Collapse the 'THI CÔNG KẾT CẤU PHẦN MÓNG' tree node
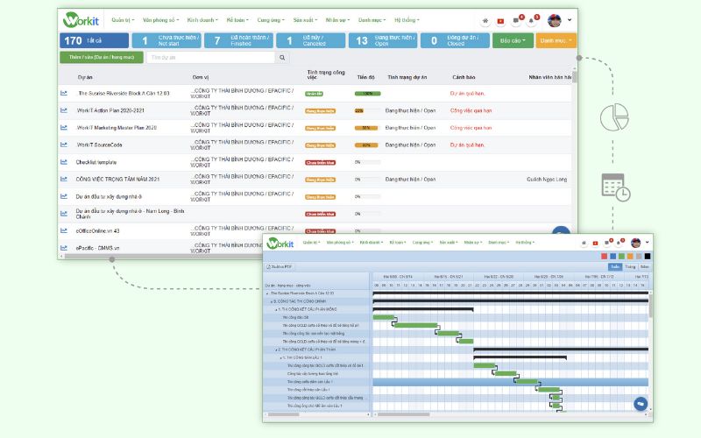The height and width of the screenshot is (438, 701). (x=277, y=309)
